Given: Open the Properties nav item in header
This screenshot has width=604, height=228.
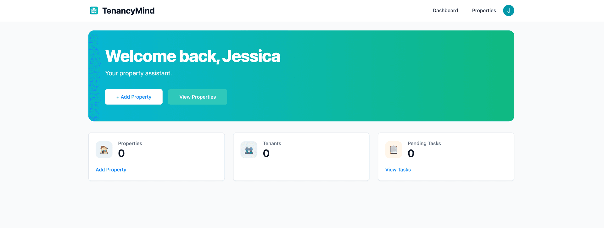Looking at the screenshot, I should click(x=484, y=11).
